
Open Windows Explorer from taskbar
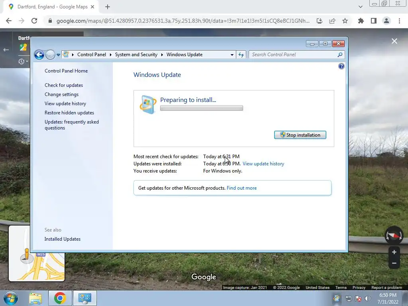pos(35,298)
